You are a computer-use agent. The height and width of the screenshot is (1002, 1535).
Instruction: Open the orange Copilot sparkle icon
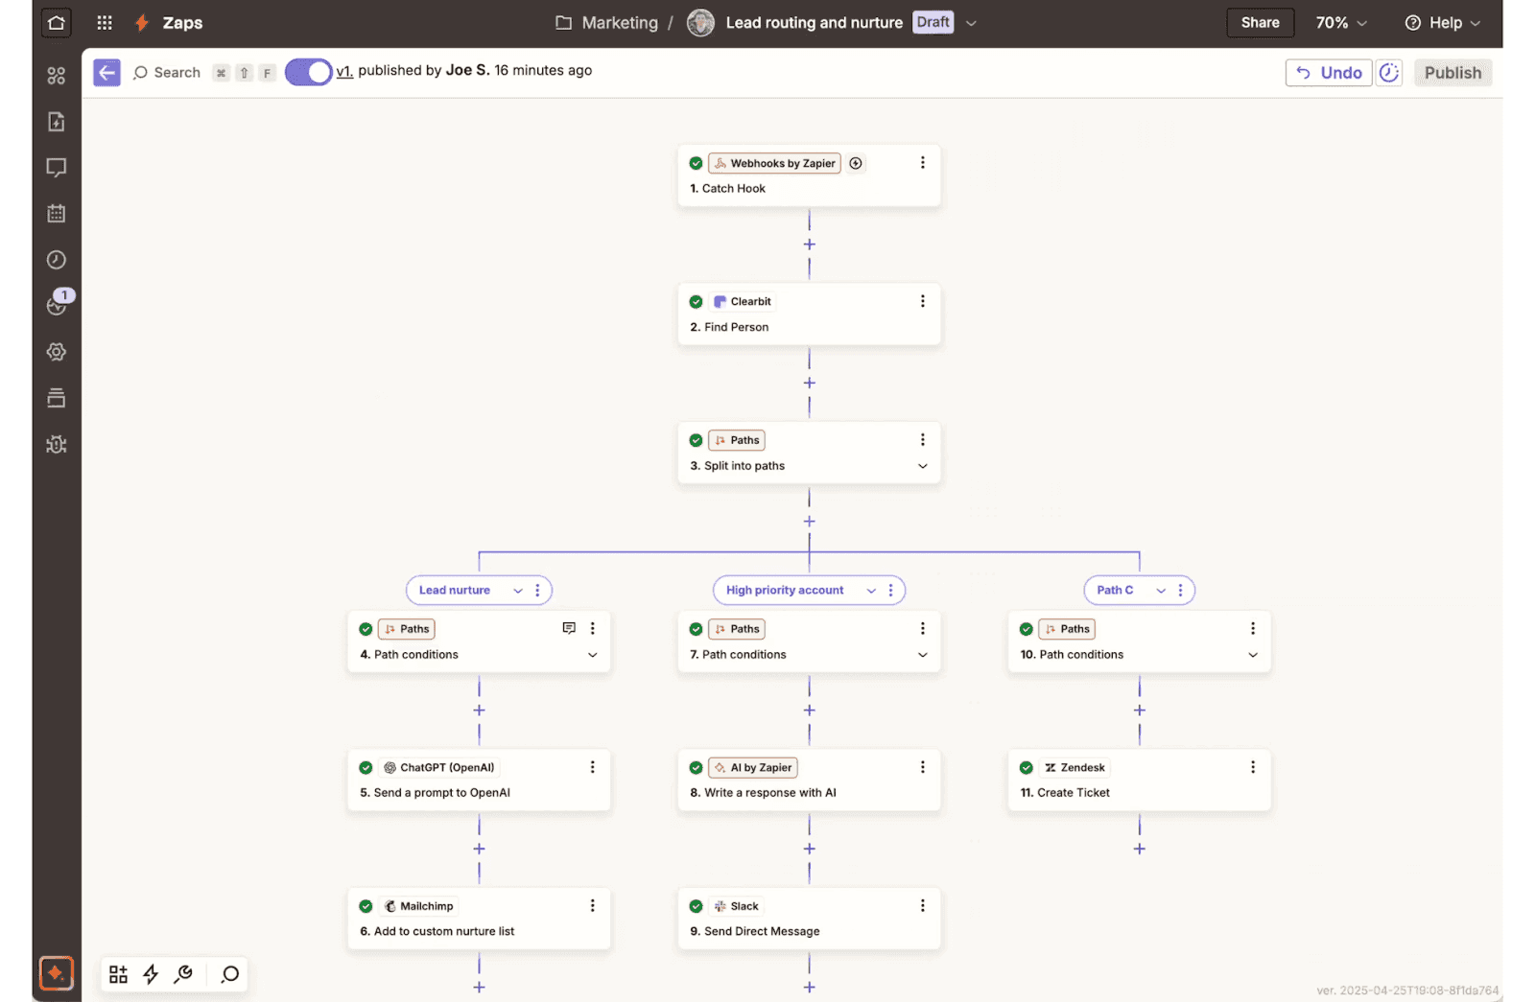pyautogui.click(x=56, y=973)
